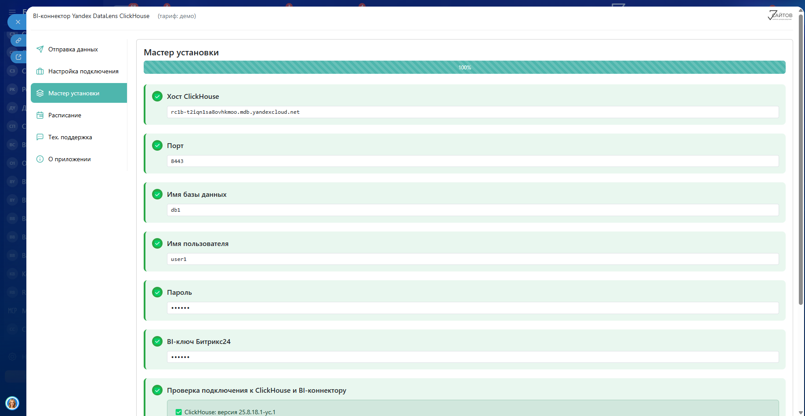The image size is (805, 416).
Task: Focus the Имя пользователя field with user1
Action: [x=473, y=259]
